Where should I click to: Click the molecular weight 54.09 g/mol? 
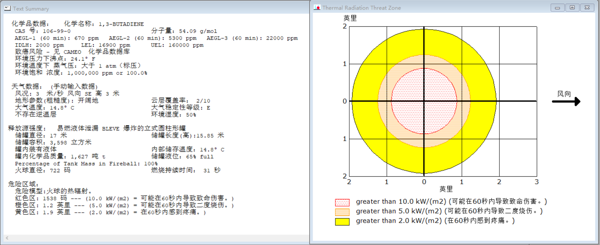(198, 31)
